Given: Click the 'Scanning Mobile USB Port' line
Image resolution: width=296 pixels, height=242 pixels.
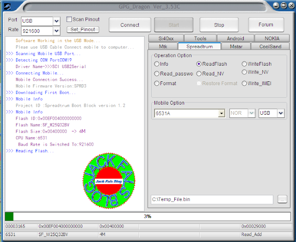Looking at the screenshot, I should [x=48, y=54].
